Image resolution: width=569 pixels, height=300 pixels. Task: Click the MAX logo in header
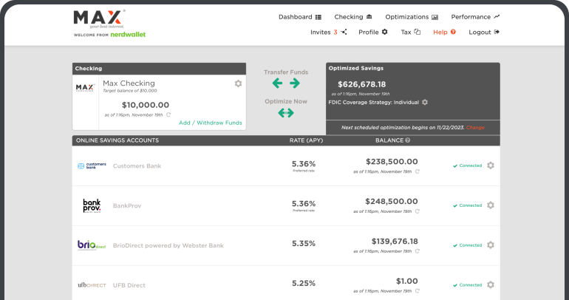coord(99,18)
